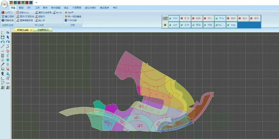Toggle the Sch... layer visibility
The image size is (279, 139).
click(x=220, y=25)
